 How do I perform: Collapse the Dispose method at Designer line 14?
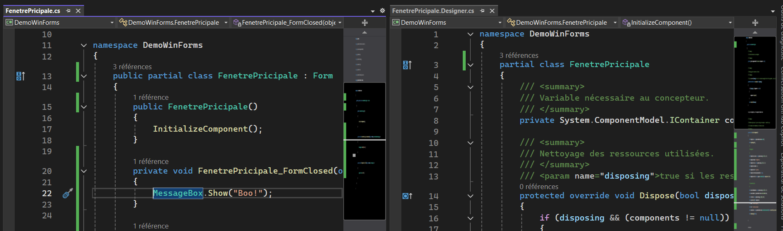(470, 196)
